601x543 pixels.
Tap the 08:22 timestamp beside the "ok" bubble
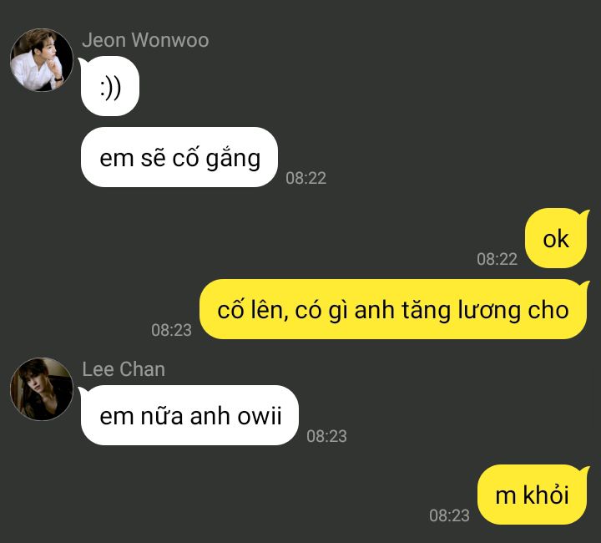[x=497, y=259]
